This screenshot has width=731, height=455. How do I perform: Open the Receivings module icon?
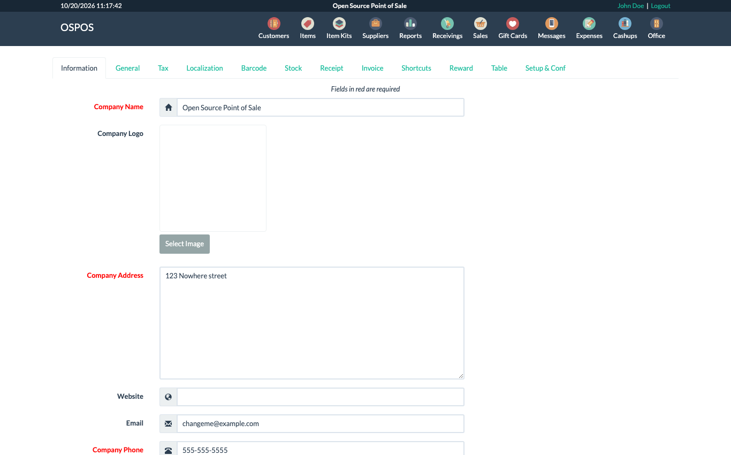[x=447, y=24]
